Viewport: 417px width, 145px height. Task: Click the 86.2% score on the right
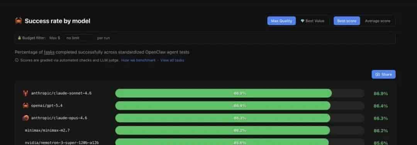tap(381, 131)
